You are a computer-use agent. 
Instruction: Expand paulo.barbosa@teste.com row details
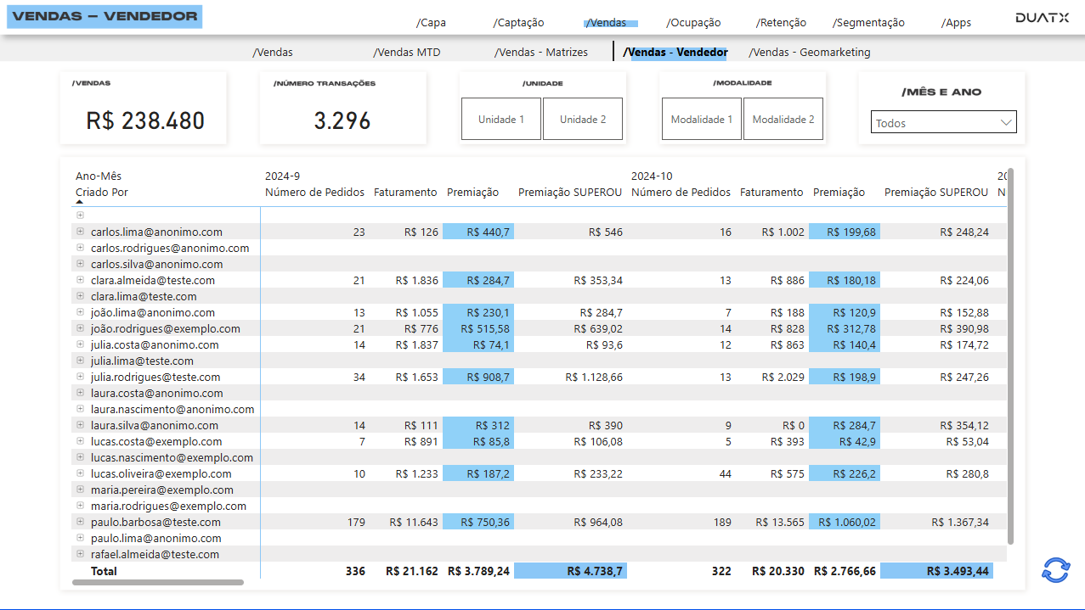[x=78, y=522]
